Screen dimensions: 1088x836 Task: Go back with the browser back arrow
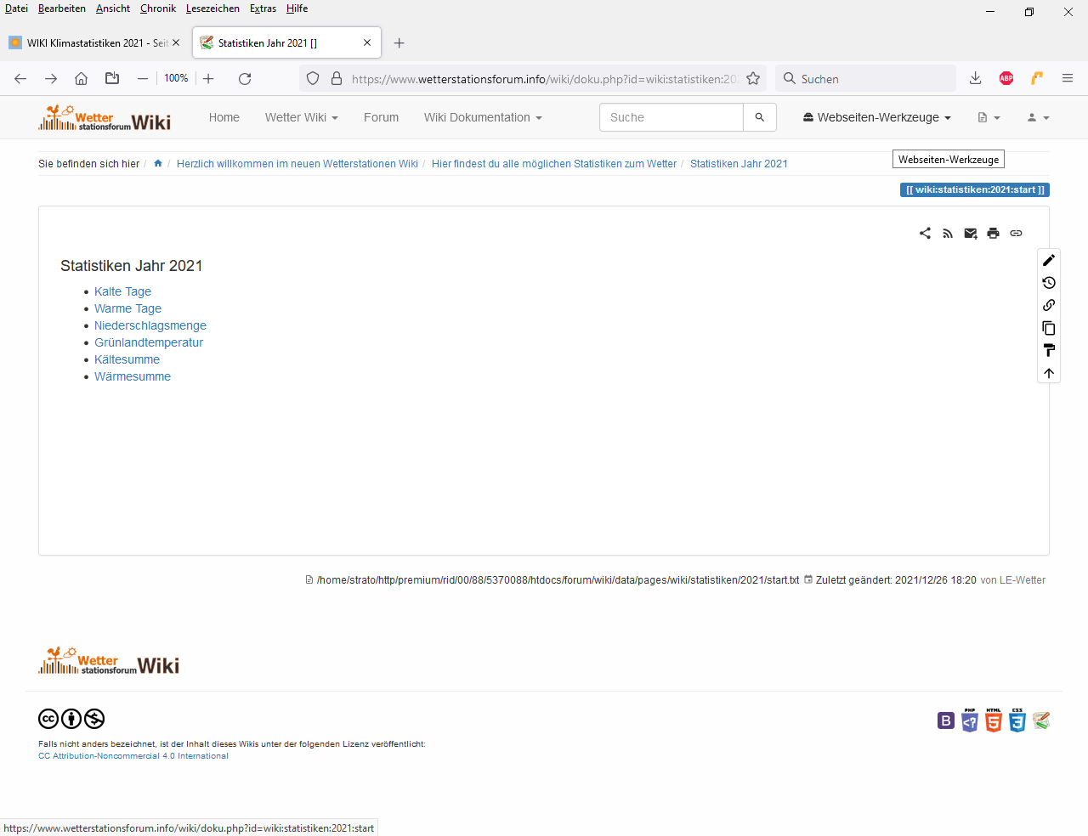(x=20, y=78)
